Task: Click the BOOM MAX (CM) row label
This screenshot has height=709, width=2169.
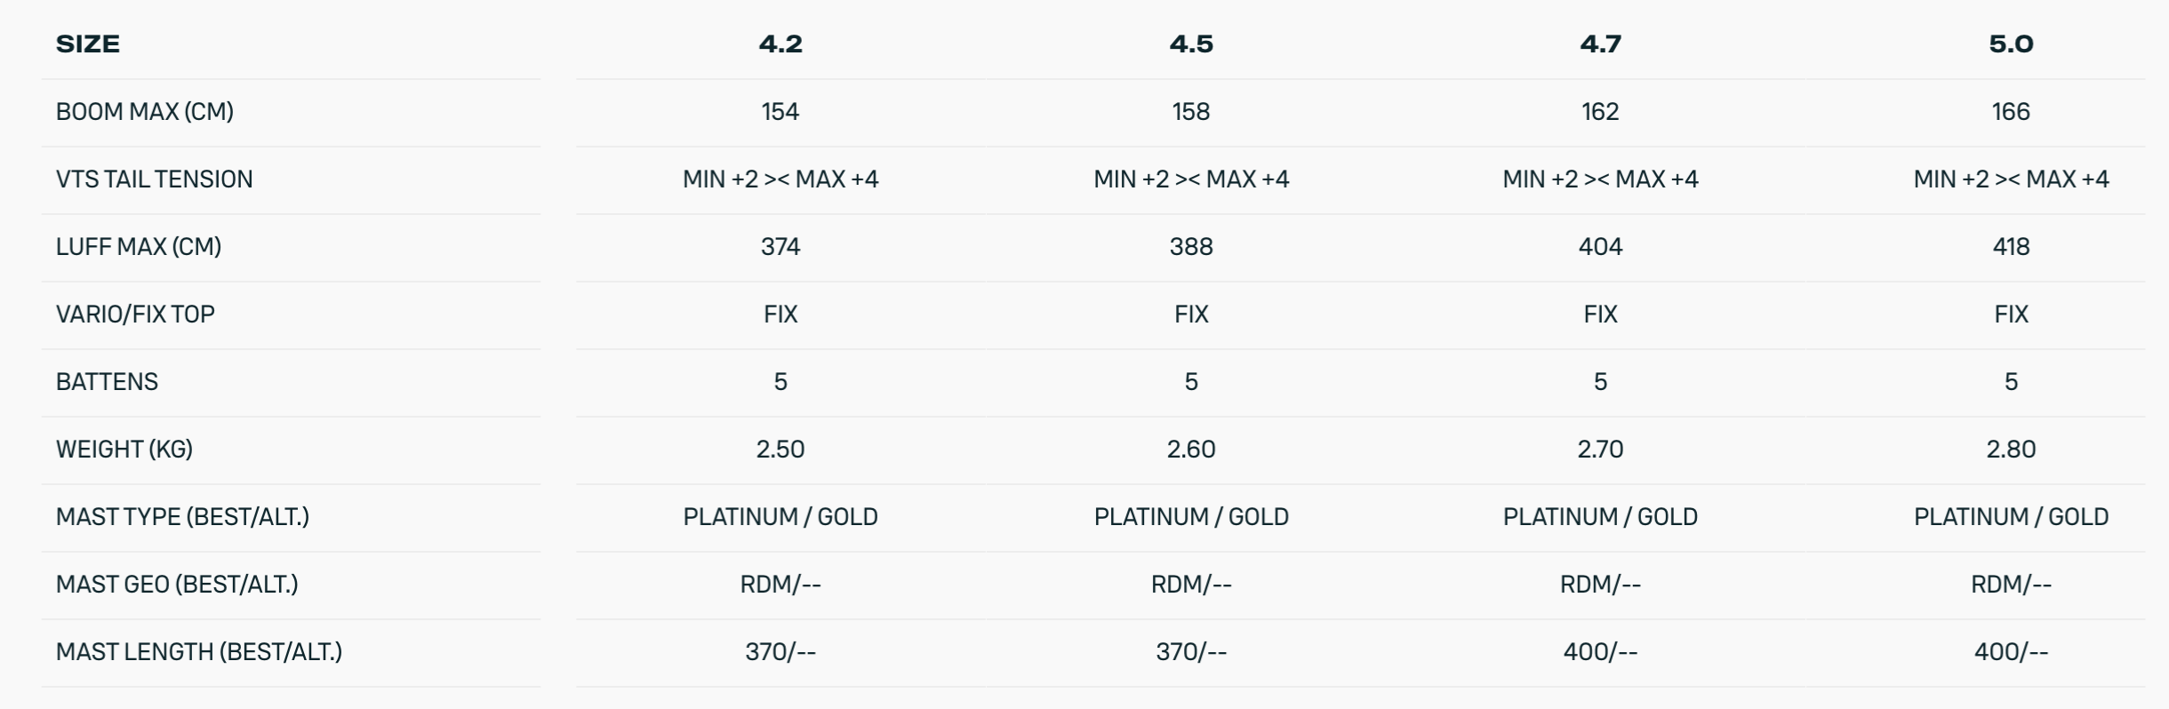Action: coord(145,112)
